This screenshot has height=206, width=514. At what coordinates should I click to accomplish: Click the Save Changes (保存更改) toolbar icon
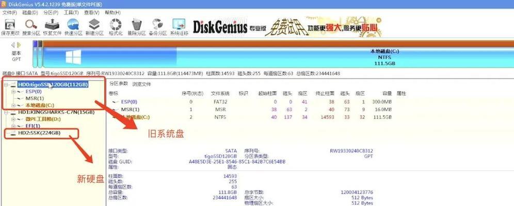coord(10,25)
